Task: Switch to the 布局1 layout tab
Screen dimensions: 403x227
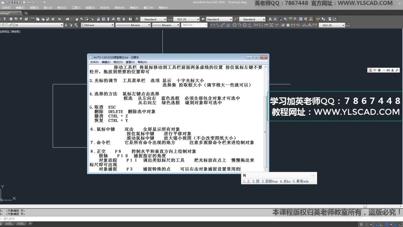Action: point(10,223)
